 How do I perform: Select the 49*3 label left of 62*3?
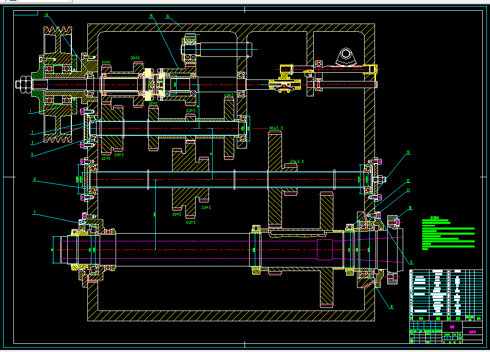point(177,214)
